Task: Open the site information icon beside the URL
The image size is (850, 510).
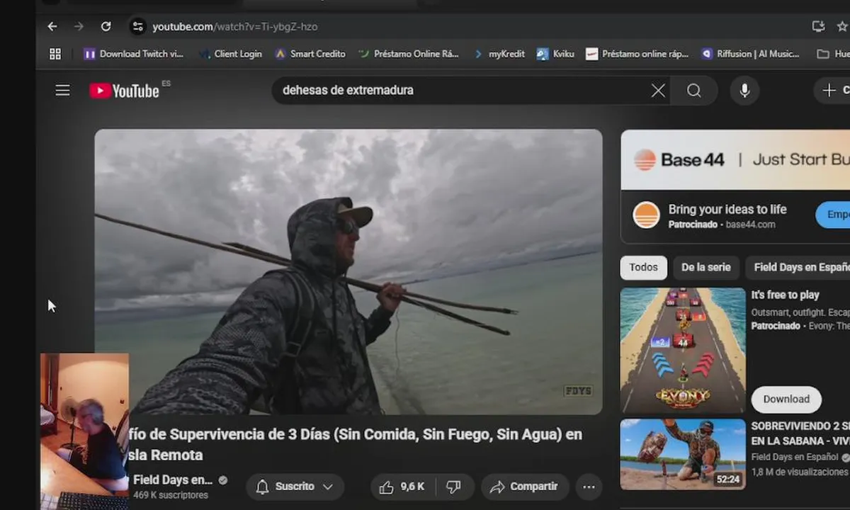Action: pyautogui.click(x=138, y=27)
